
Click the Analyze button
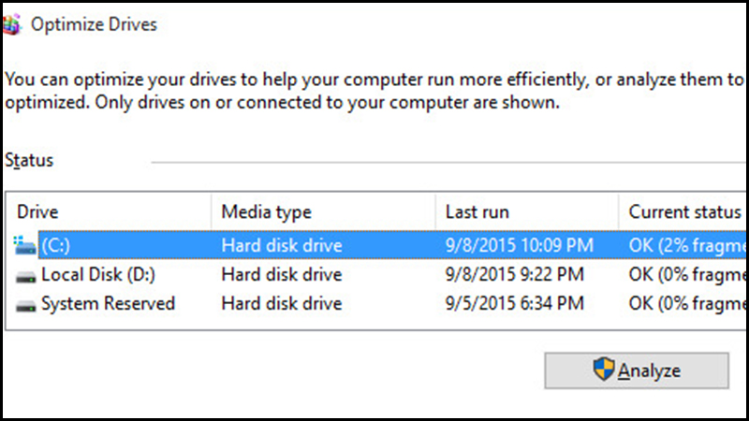[637, 370]
